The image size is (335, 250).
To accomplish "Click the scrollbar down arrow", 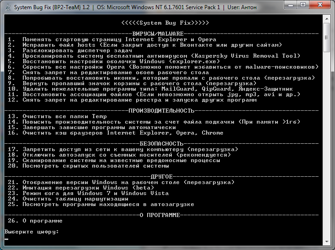I will coord(326,241).
